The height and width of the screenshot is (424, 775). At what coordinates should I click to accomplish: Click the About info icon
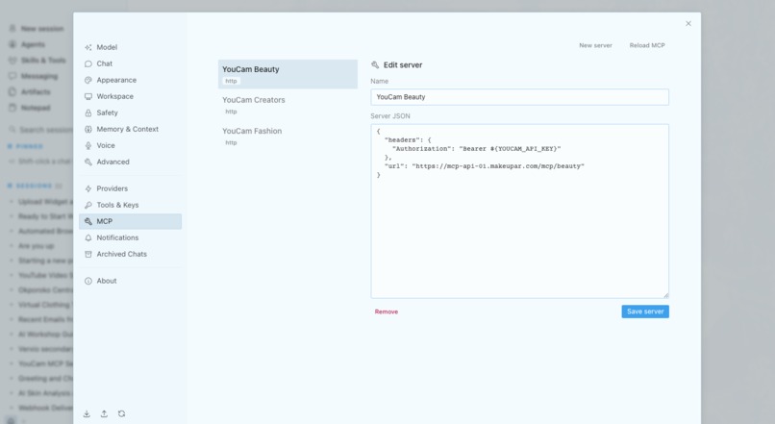point(87,281)
